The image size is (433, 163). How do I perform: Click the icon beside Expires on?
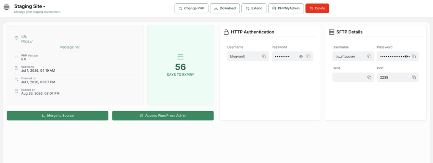(16, 91)
